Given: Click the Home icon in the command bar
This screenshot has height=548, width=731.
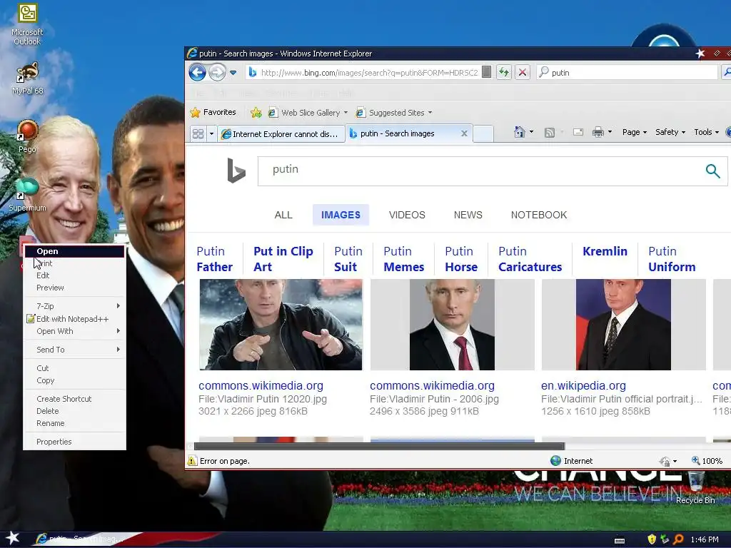Looking at the screenshot, I should 520,132.
